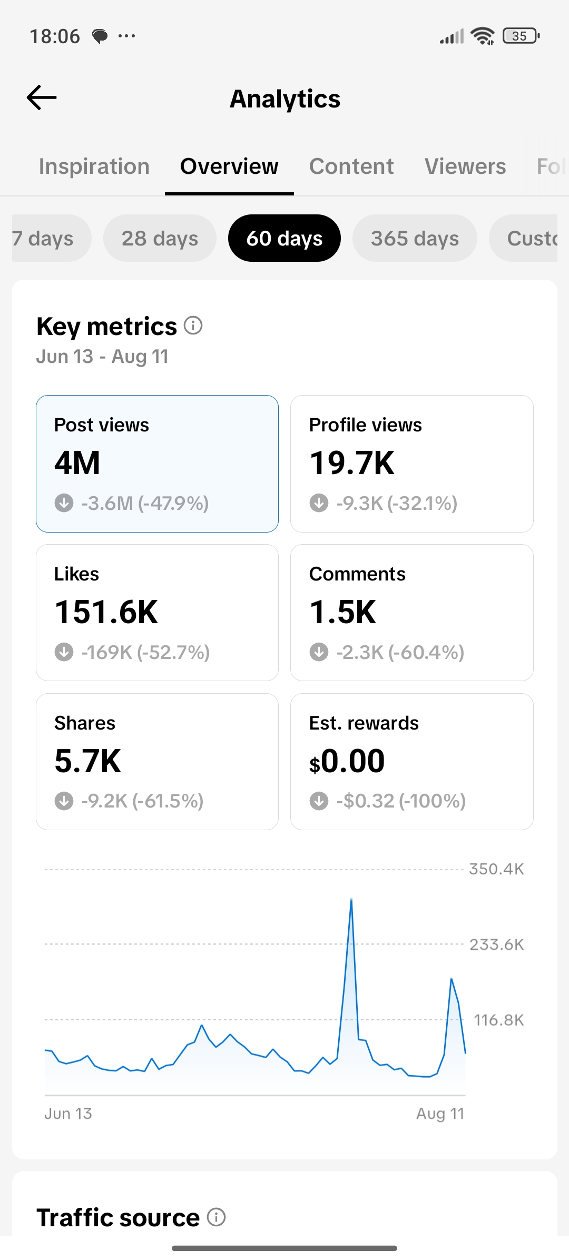This screenshot has width=569, height=1260.
Task: Tap the Wi-Fi status icon
Action: click(x=483, y=36)
